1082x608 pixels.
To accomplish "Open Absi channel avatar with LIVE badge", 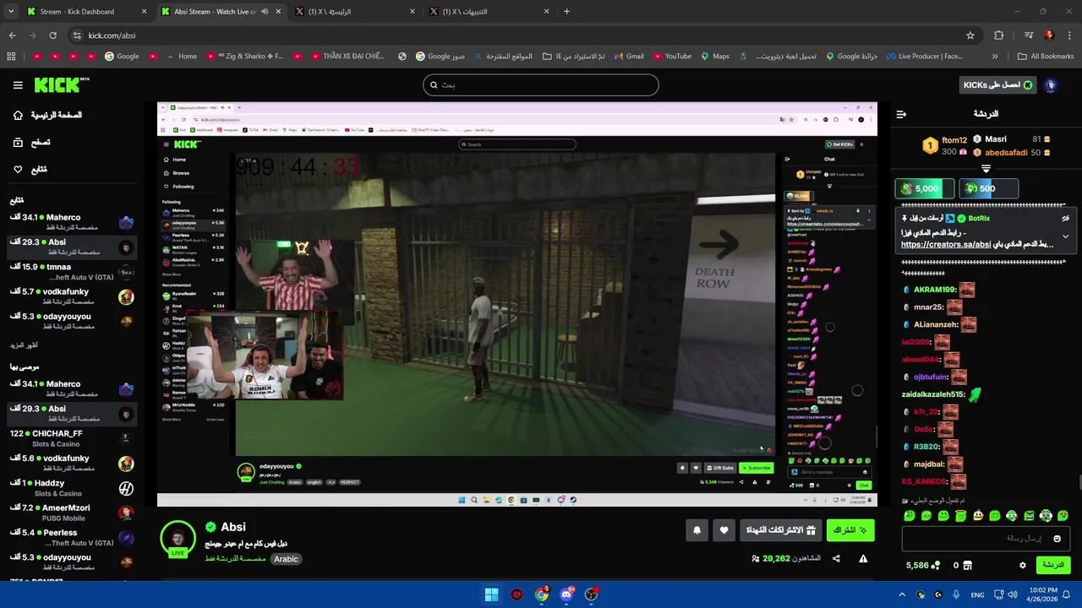I will pos(178,539).
